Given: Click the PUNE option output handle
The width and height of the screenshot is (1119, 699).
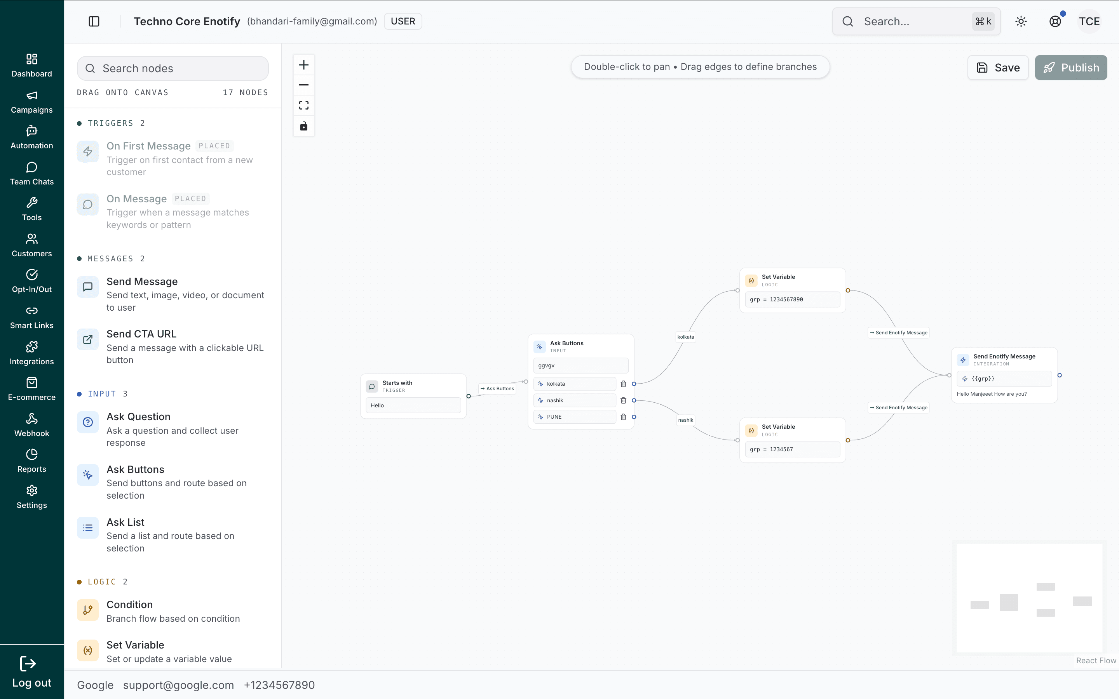Looking at the screenshot, I should 634,417.
